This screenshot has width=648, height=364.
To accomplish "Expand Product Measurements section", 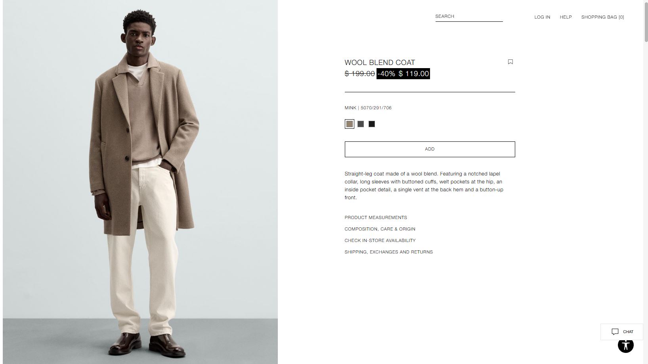I will [376, 217].
